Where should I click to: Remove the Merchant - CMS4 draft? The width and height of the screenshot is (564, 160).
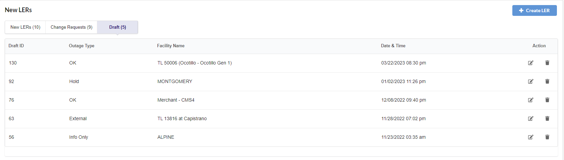547,100
